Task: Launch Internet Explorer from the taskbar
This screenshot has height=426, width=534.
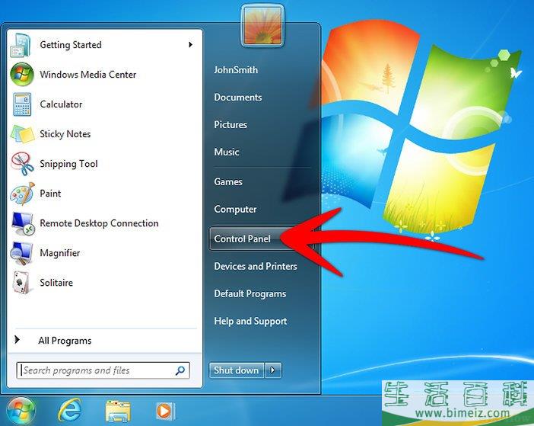Action: pos(70,410)
